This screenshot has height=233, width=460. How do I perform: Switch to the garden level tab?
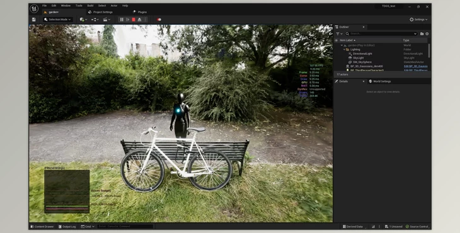click(x=64, y=12)
